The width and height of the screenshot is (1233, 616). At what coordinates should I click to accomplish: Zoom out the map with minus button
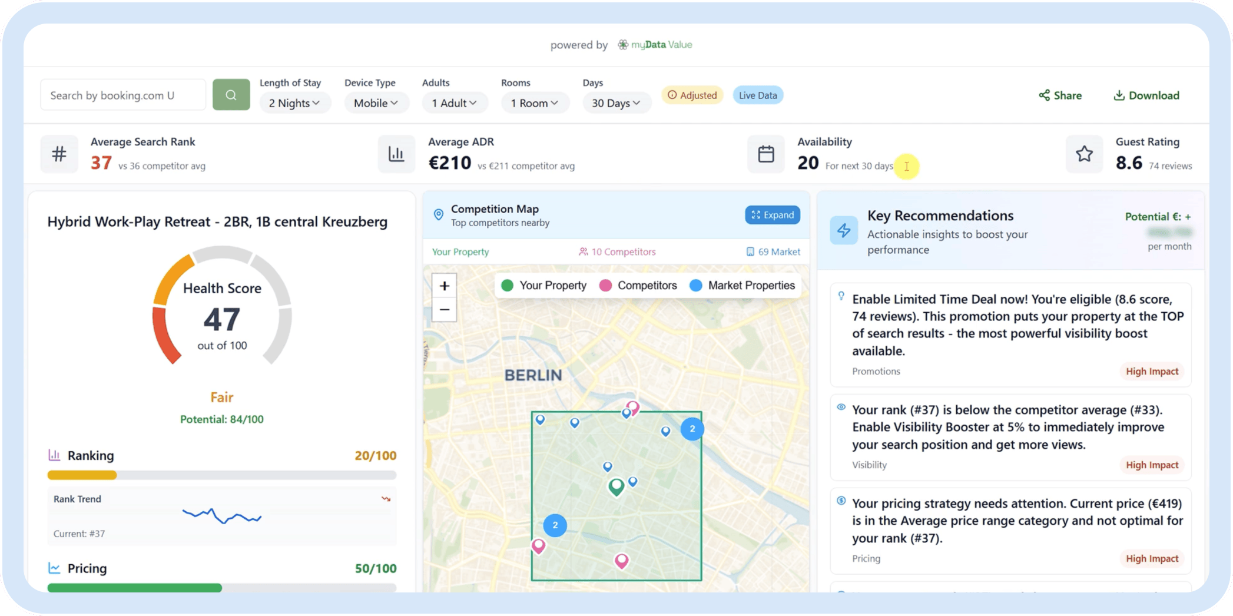pyautogui.click(x=445, y=310)
